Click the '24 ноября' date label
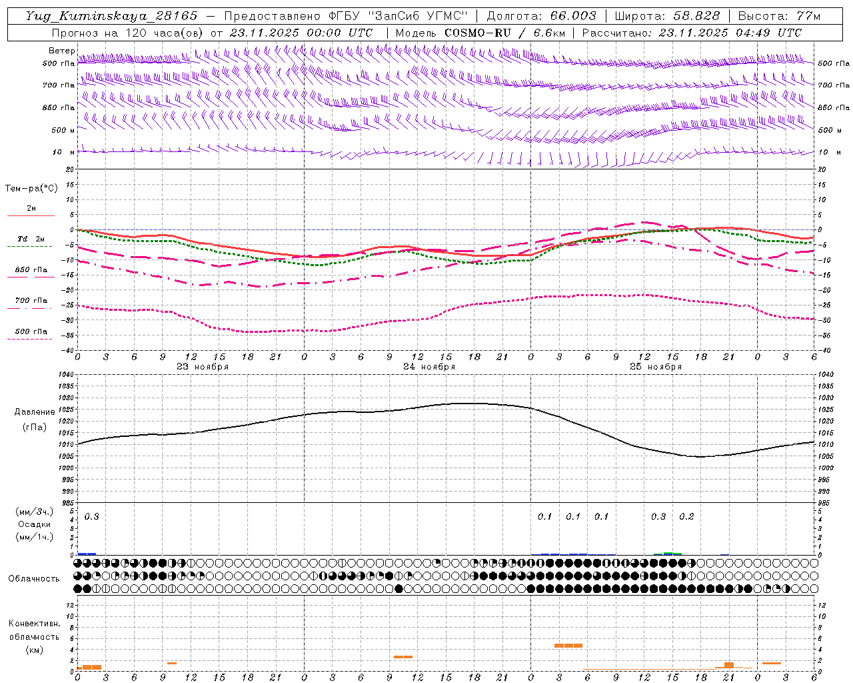Image resolution: width=853 pixels, height=683 pixels. tap(429, 367)
